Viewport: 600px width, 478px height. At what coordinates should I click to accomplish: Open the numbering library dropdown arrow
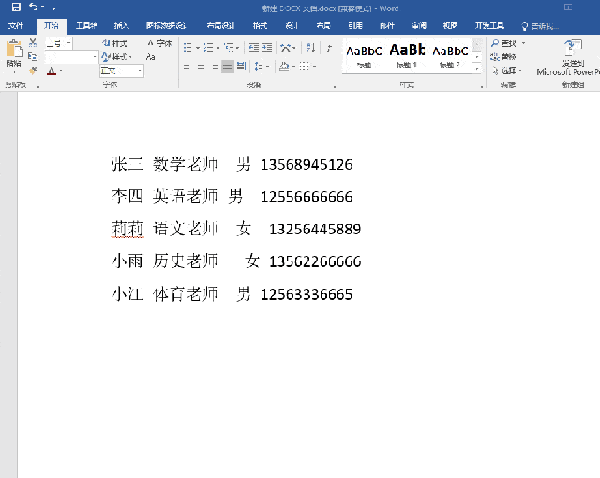(217, 48)
